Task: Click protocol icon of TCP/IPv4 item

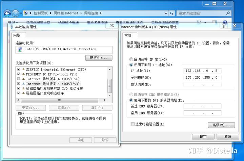Action: (23, 84)
